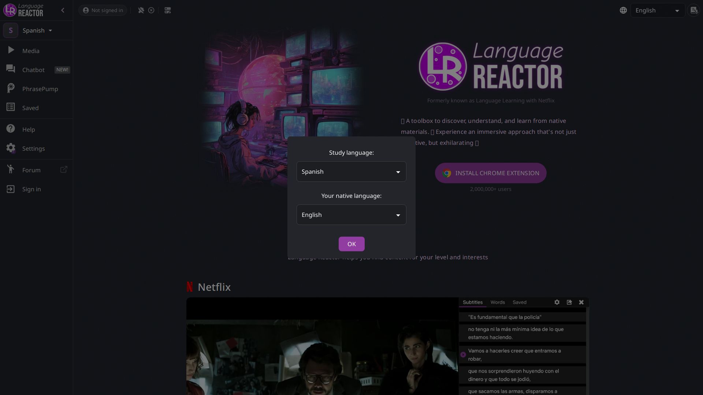Open the Settings page
703x395 pixels.
pyautogui.click(x=33, y=148)
